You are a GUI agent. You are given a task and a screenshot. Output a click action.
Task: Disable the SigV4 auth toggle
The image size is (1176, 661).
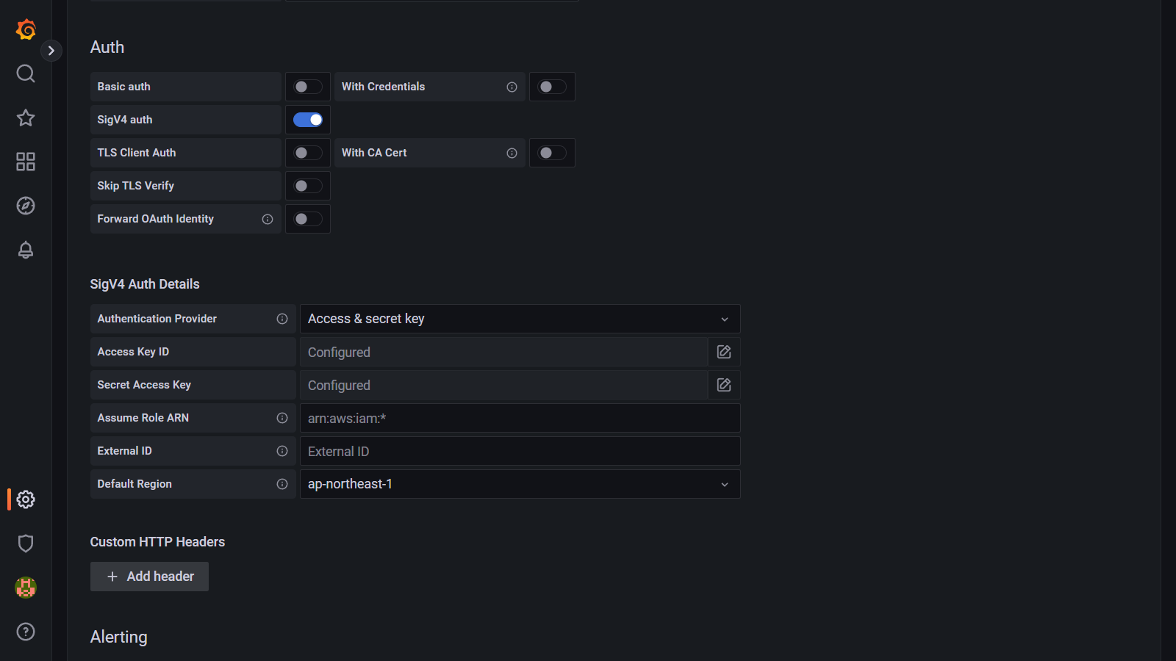click(308, 120)
